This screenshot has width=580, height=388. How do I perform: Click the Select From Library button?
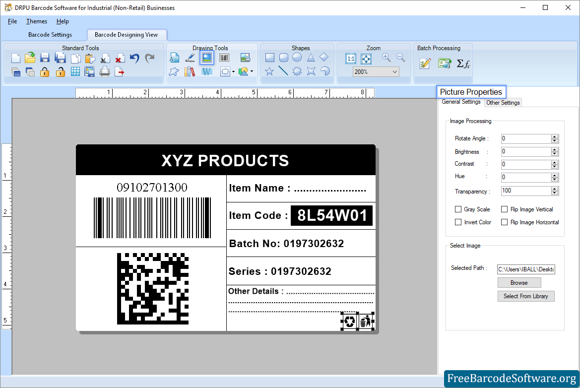(x=525, y=296)
